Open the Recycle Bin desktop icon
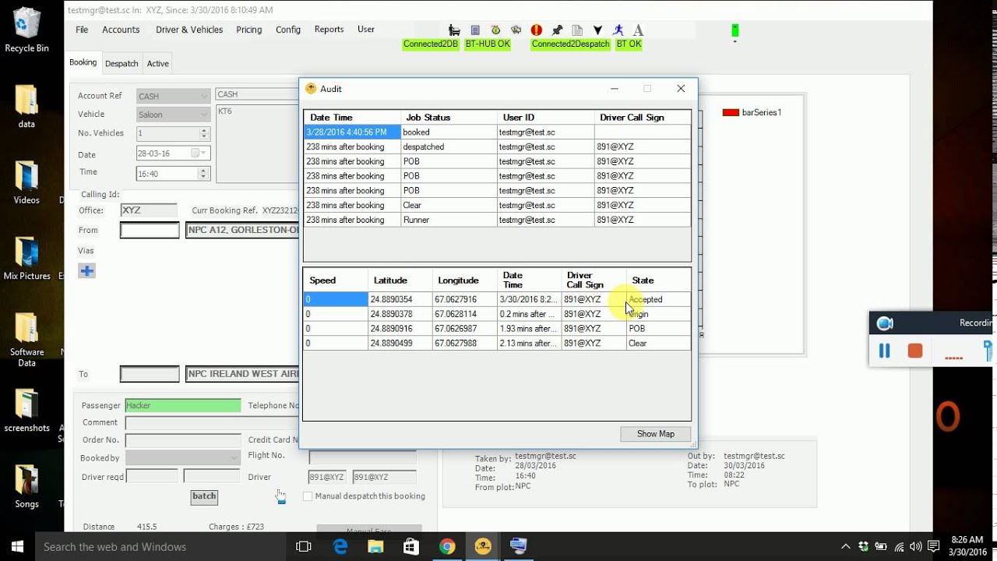The width and height of the screenshot is (997, 561). 26,30
